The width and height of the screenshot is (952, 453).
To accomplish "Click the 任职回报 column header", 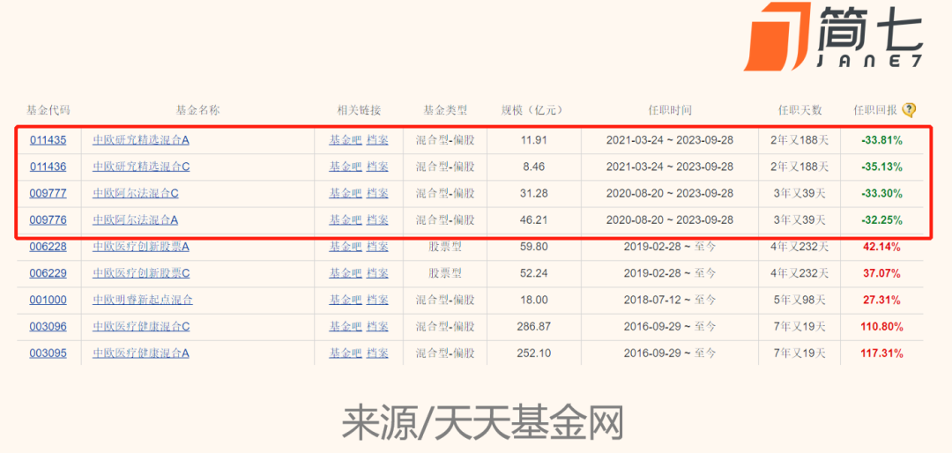I will coord(875,110).
